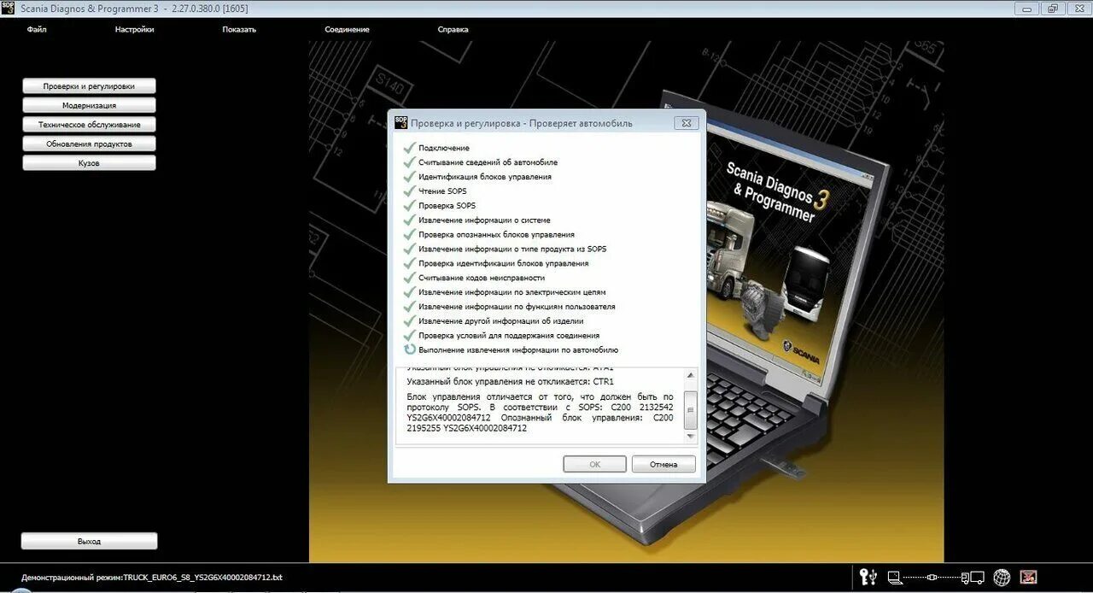Click log line ending with CTR1

coord(510,381)
